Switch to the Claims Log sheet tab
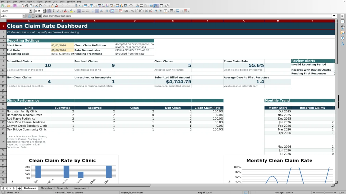This screenshot has height=194, width=346. pos(46,188)
